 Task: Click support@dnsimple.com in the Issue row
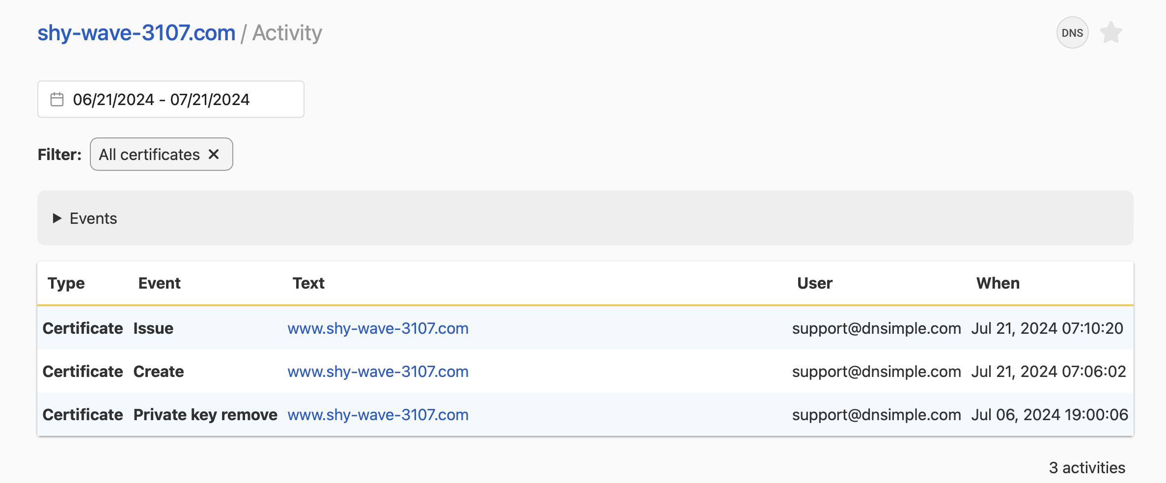pos(876,328)
